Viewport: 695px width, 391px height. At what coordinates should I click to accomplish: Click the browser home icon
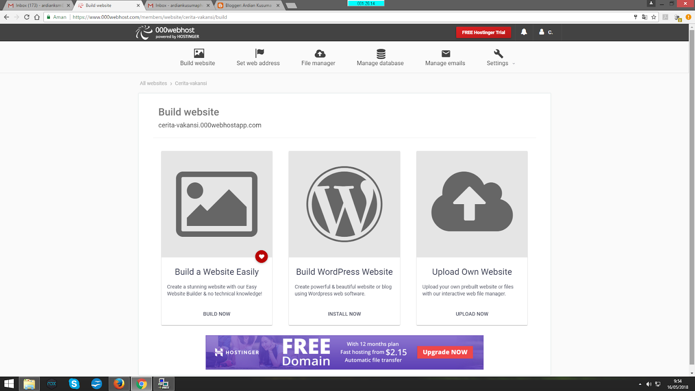click(x=37, y=17)
